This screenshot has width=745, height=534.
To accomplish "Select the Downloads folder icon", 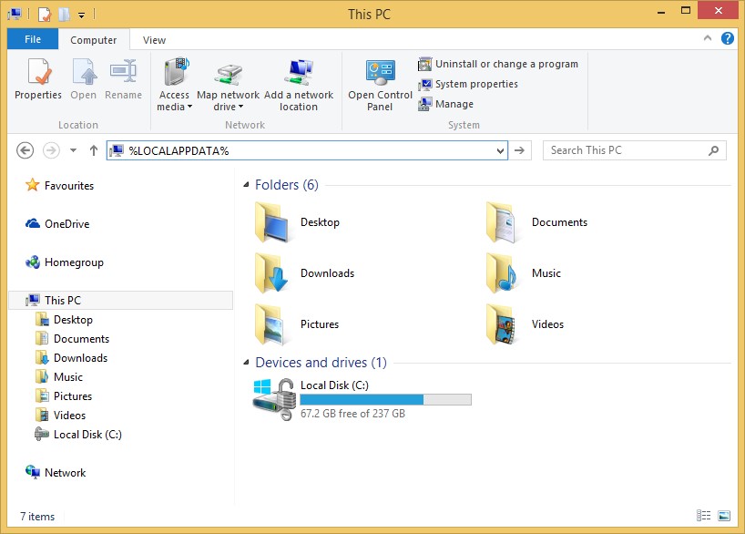I will (x=271, y=273).
